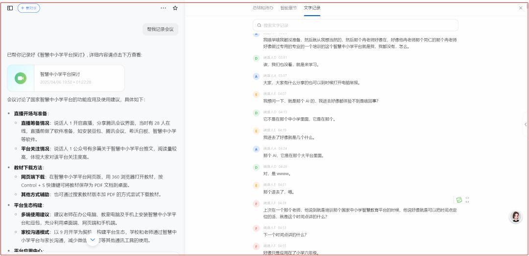Screen dimensions: 529x256
Task: Favorite this conversation with the star icon
Action: coord(175,8)
